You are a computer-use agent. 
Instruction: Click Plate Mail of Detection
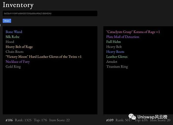123,37
